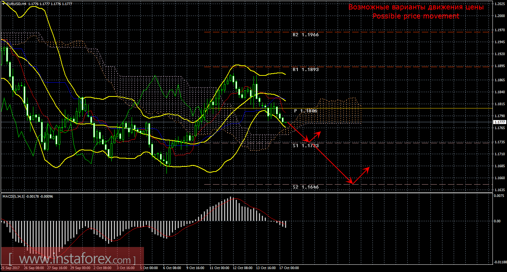Click the S1 1.1733 support label
Screen dimensions: 507x272
tap(305, 145)
